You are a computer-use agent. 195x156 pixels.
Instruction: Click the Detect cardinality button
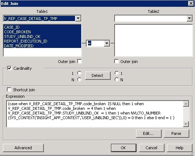click(98, 75)
